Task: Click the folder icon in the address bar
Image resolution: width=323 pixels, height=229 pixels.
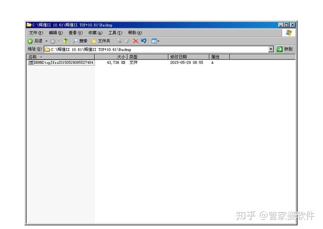Action: point(48,49)
